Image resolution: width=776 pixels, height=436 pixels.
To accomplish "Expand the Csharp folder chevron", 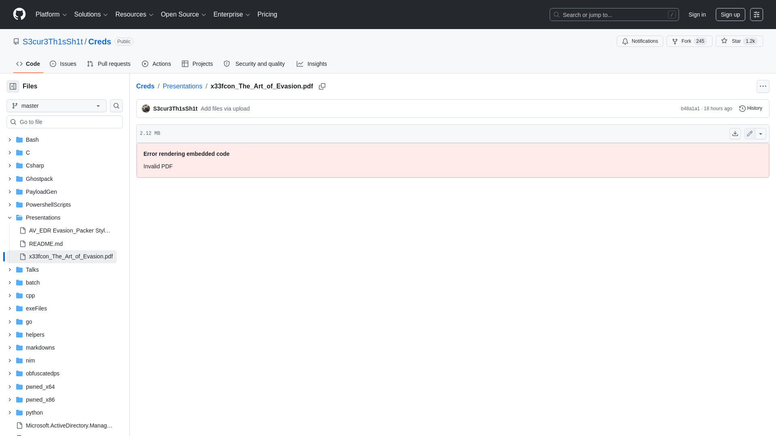I will (x=10, y=166).
